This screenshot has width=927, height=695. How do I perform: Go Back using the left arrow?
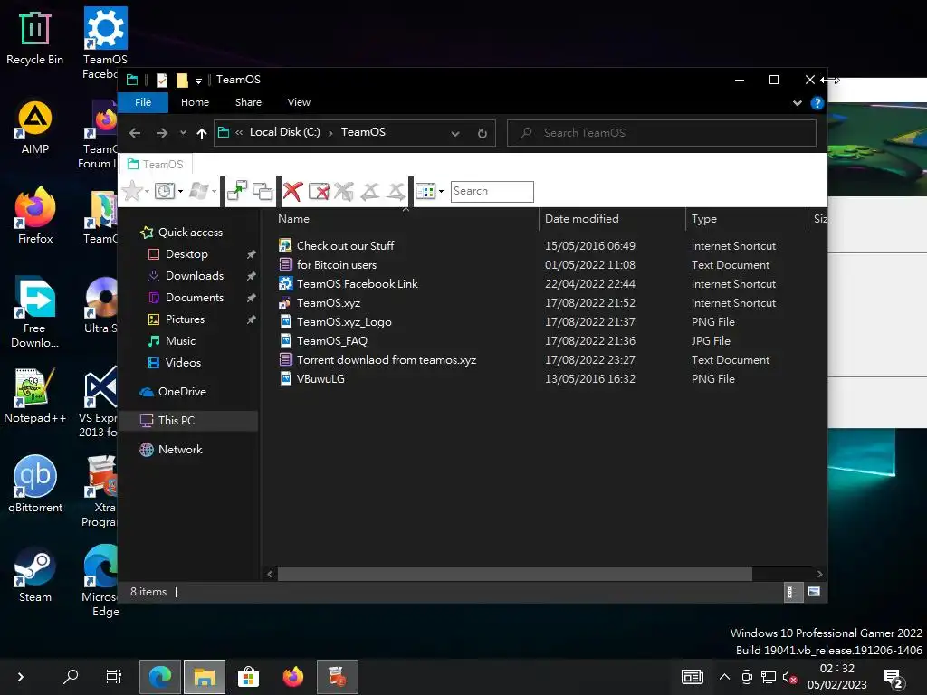[x=135, y=133]
